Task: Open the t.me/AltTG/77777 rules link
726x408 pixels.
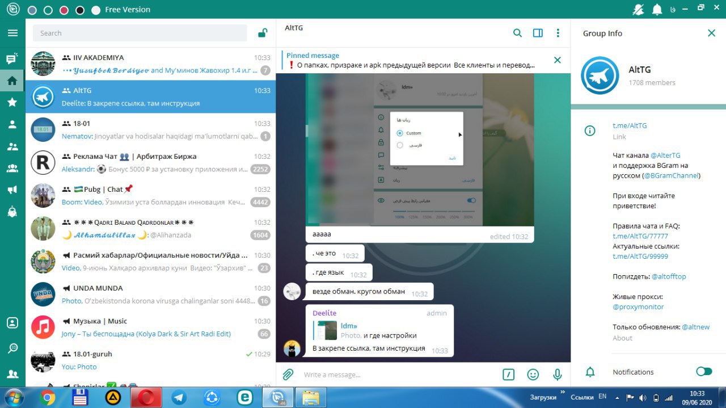Action: (x=640, y=236)
